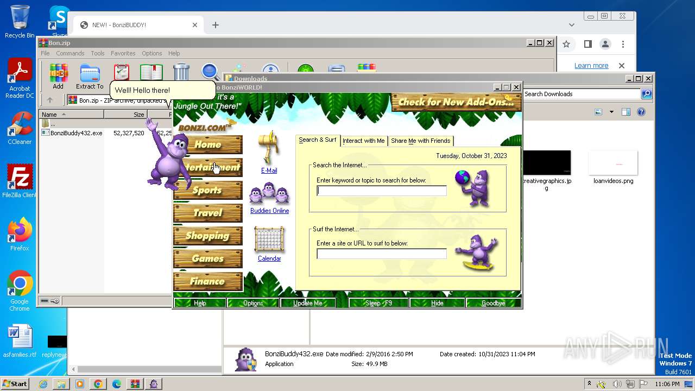Click Downloads search magnifier button
695x391 pixels.
tap(646, 94)
